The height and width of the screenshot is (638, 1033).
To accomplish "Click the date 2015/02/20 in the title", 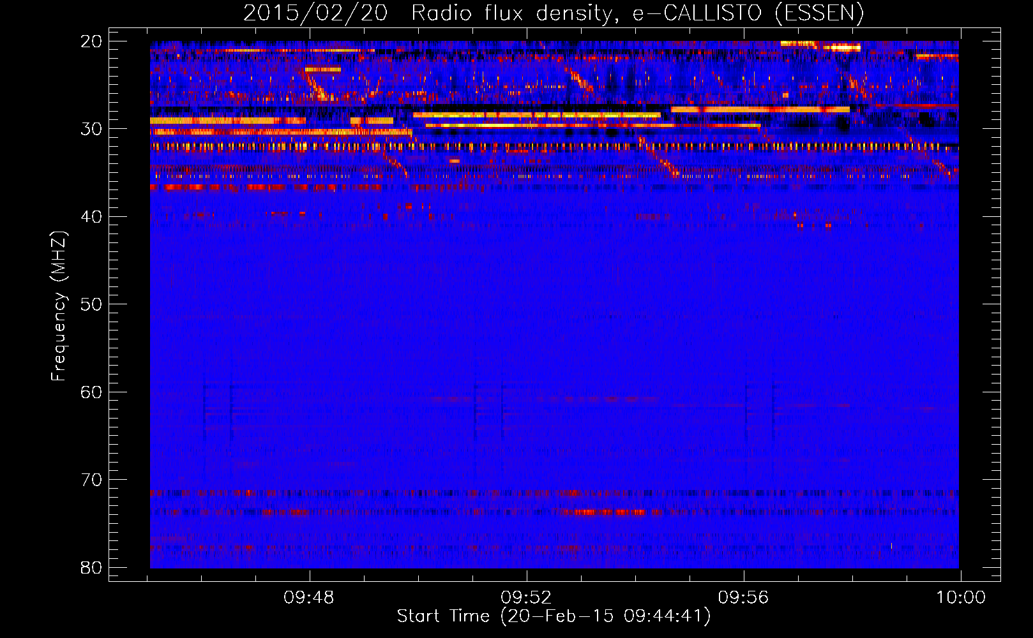I will [x=315, y=13].
